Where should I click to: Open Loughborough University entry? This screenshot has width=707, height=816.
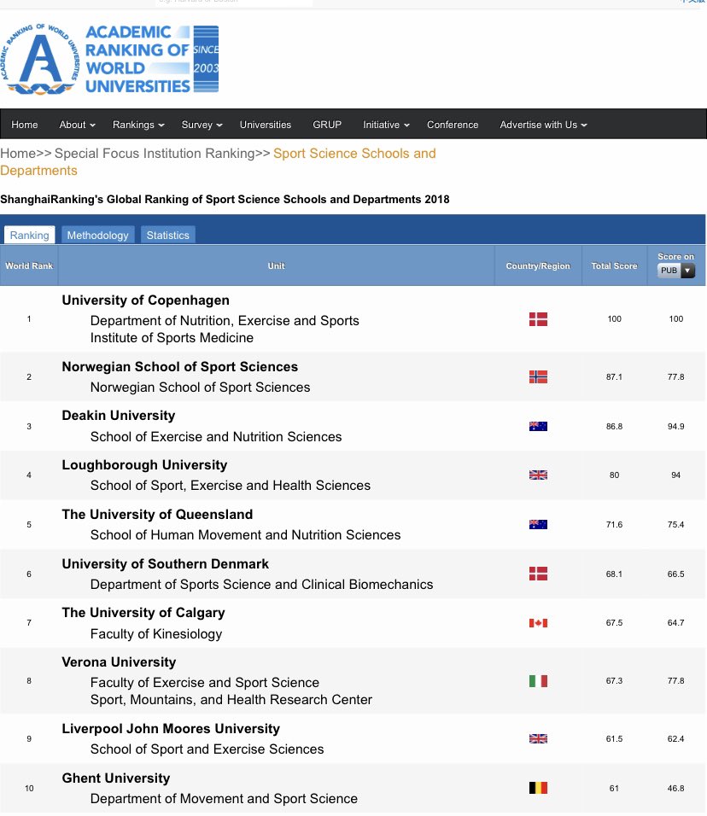(144, 464)
